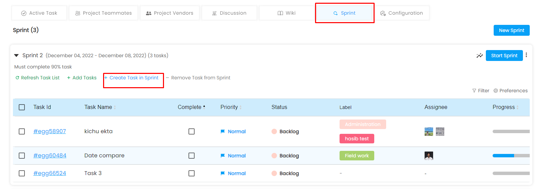The width and height of the screenshot is (543, 189).
Task: Sort by Priority column arrows
Action: pyautogui.click(x=241, y=107)
